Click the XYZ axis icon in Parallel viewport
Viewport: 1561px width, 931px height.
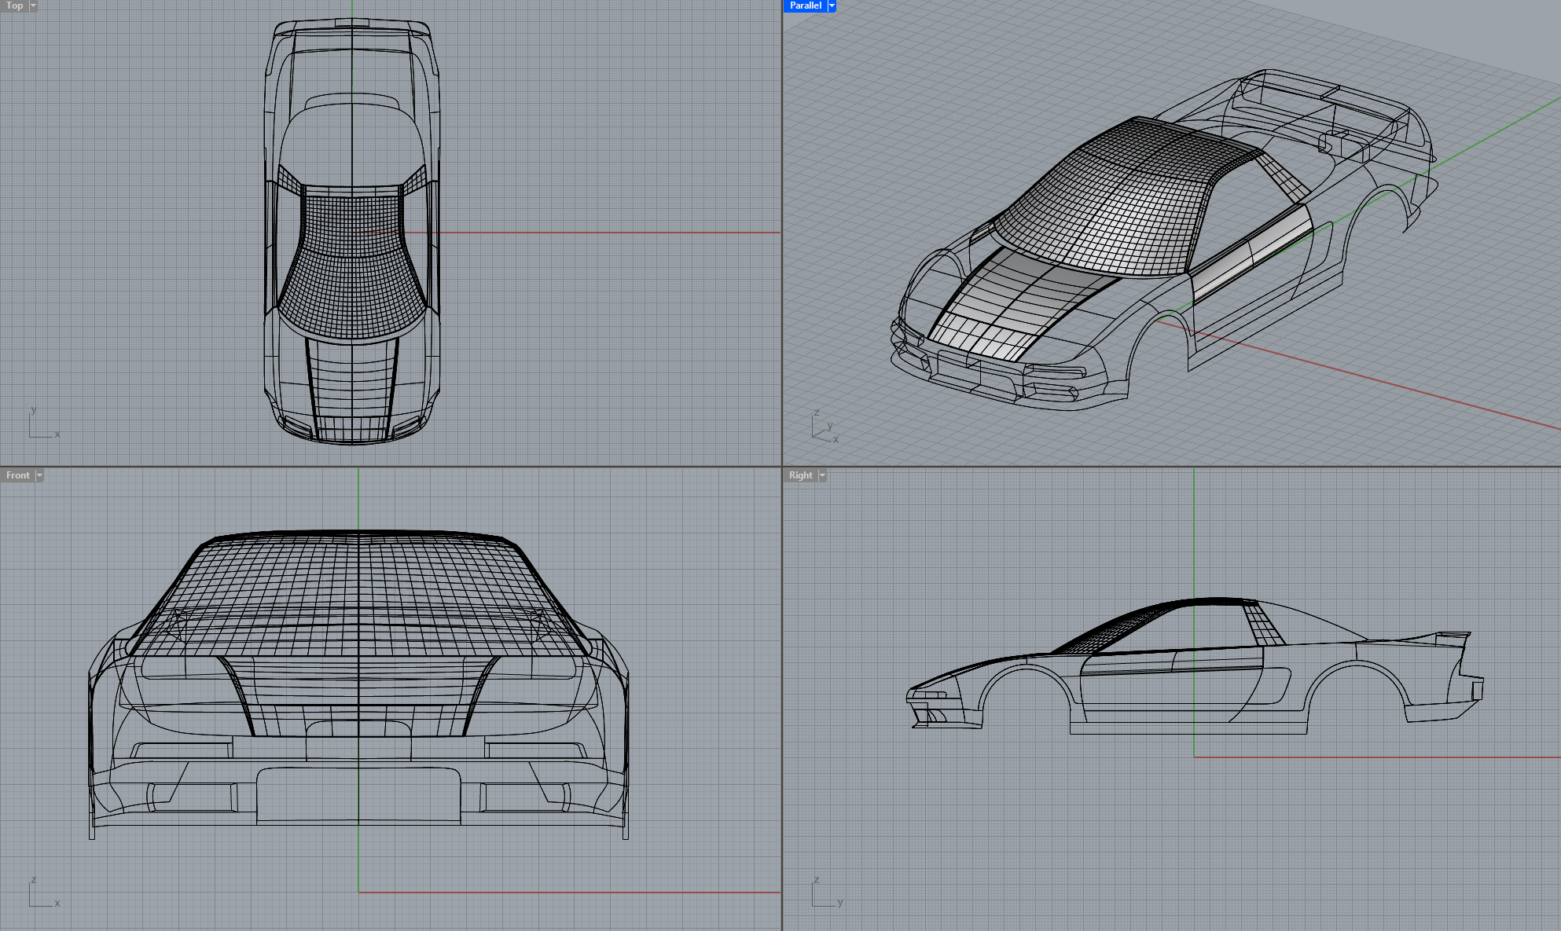click(825, 427)
